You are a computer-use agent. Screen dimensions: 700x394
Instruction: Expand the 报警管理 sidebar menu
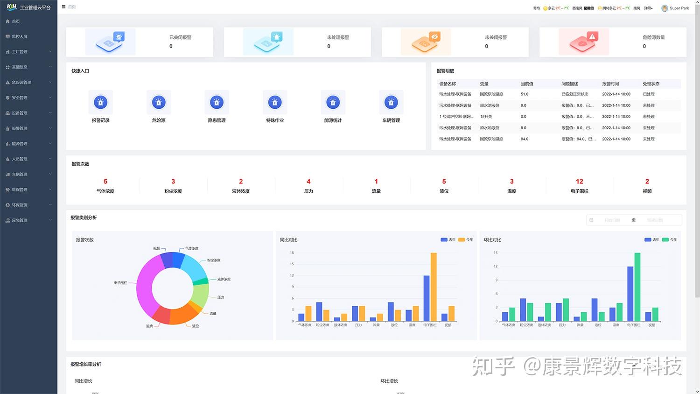tap(28, 128)
